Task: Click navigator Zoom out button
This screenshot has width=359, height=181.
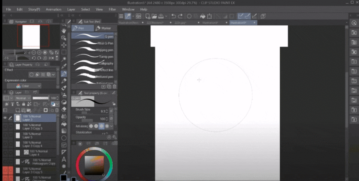Action: point(34,53)
